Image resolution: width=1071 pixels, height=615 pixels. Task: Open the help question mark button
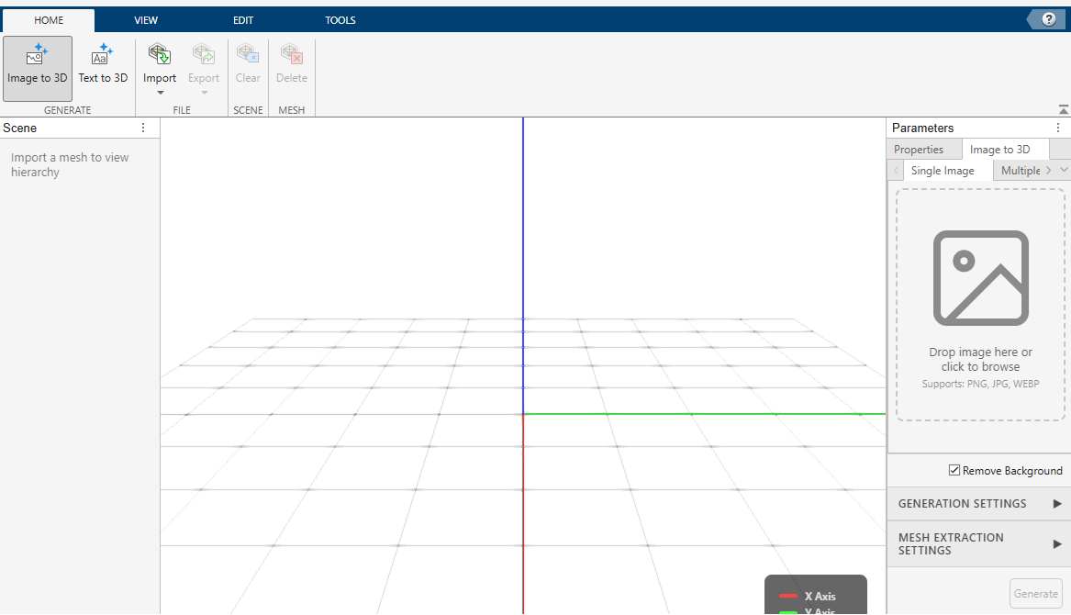tap(1048, 20)
